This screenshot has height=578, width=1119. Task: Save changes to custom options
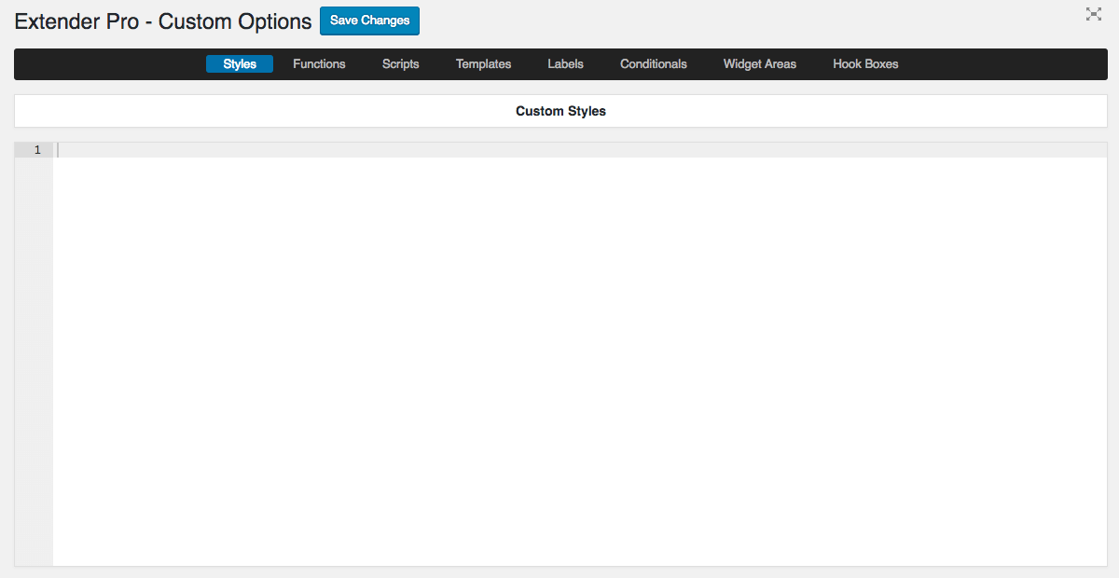369,21
